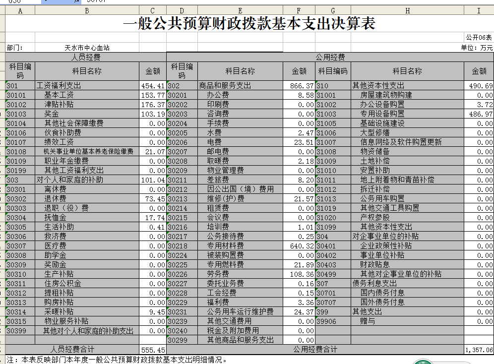
Task: Select subject code cell 30231
Action: [182, 312]
